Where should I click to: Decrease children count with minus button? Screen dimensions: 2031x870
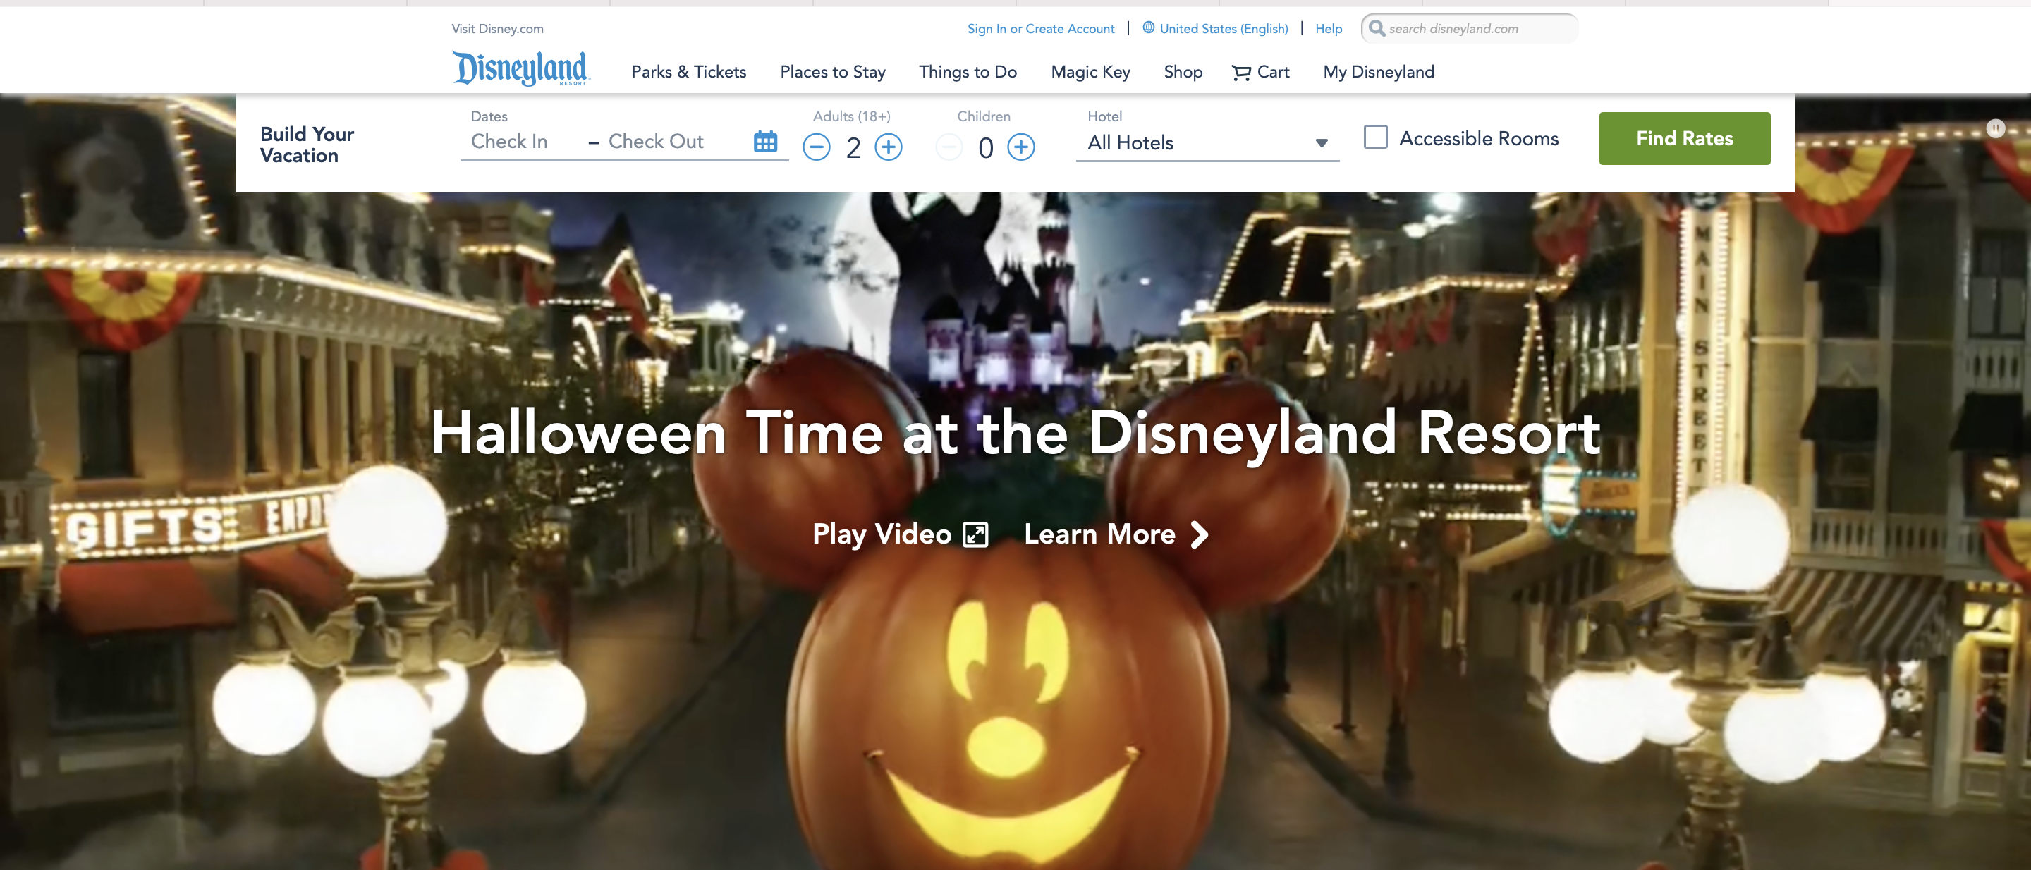pos(949,147)
